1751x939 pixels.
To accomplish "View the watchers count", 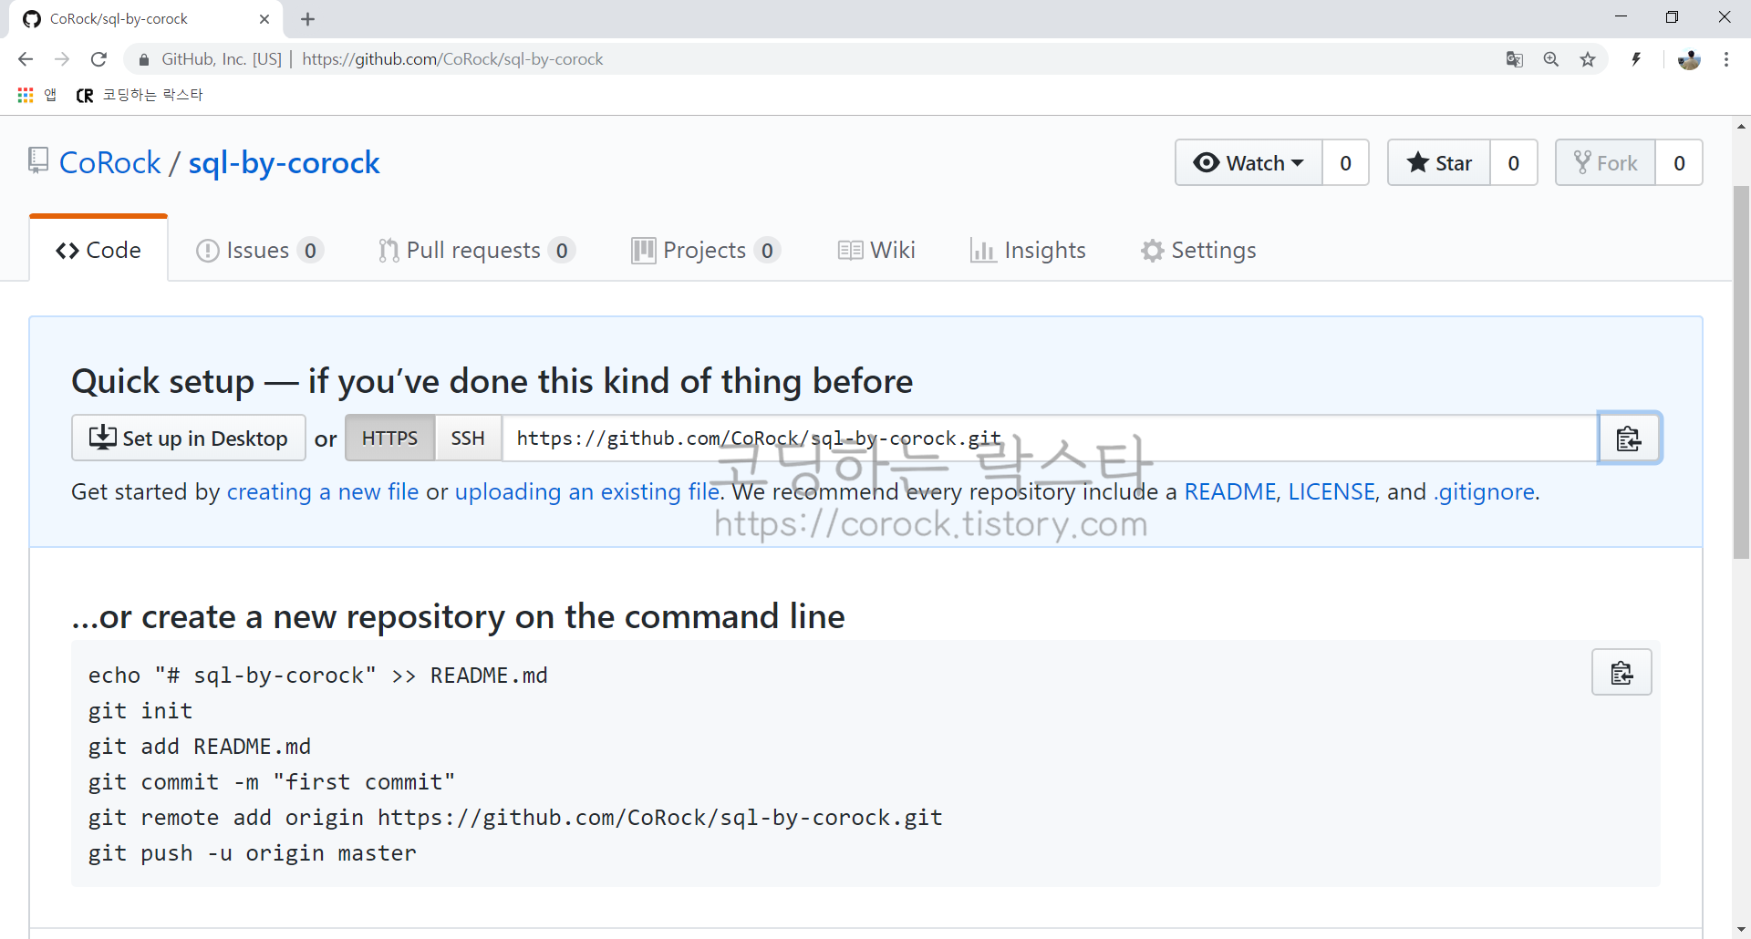I will 1345,162.
